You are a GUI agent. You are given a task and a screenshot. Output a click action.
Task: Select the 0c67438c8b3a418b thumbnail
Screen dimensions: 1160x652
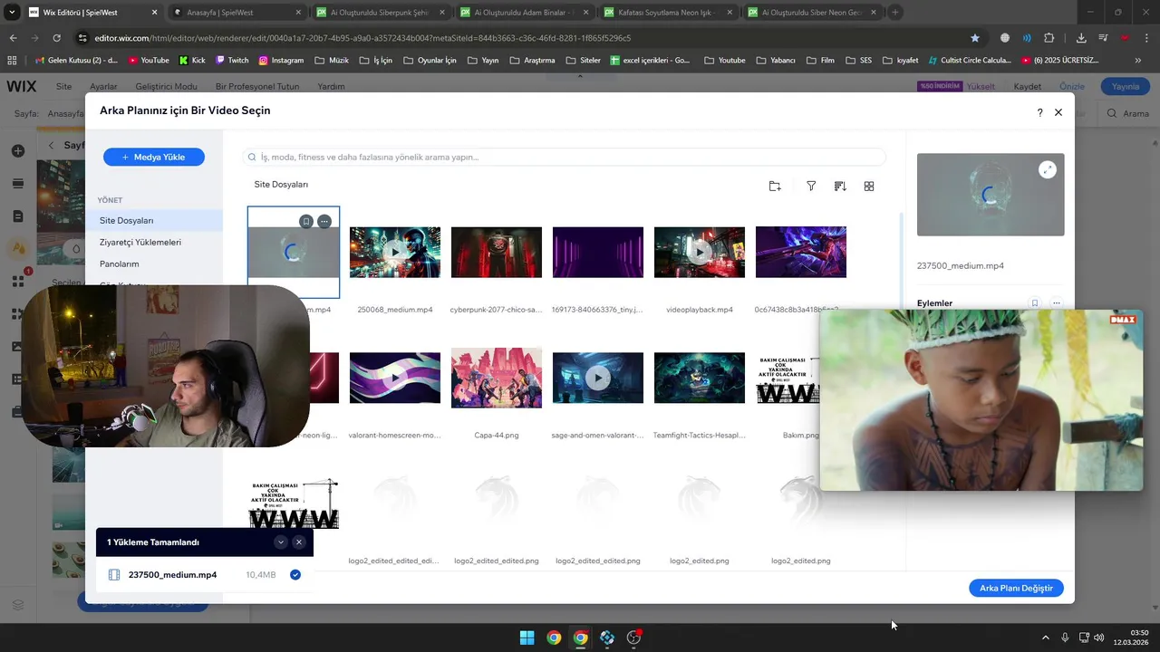click(x=801, y=252)
